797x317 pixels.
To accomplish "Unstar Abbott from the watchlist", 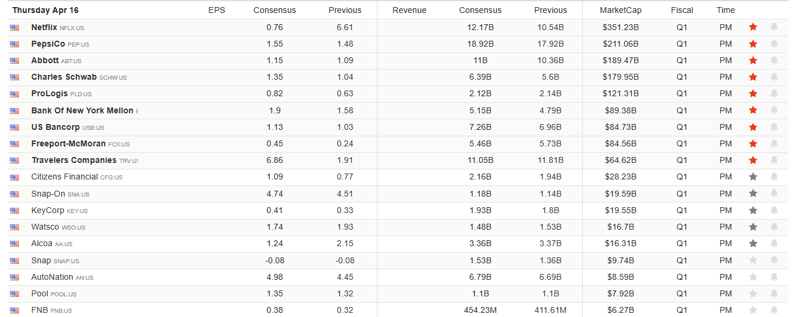I will coord(753,60).
